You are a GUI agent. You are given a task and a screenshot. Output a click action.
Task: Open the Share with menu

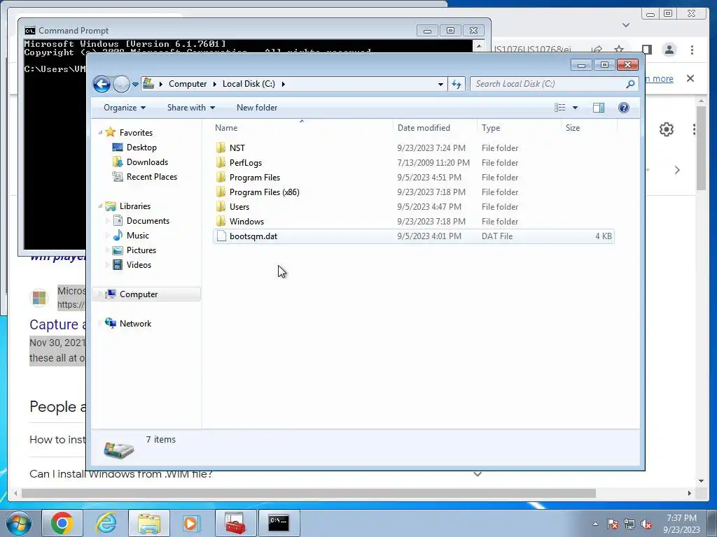coord(190,108)
